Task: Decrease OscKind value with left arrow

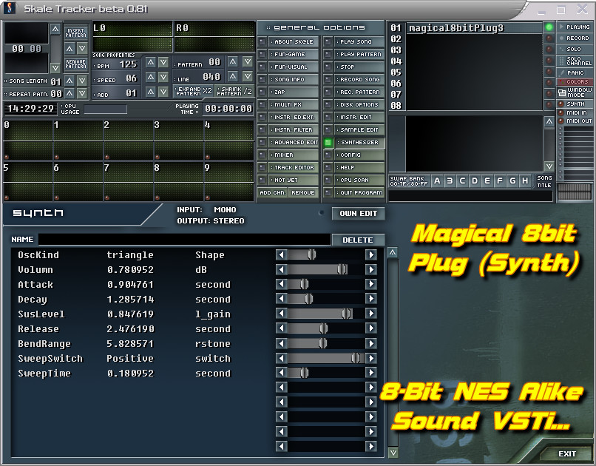Action: [281, 254]
